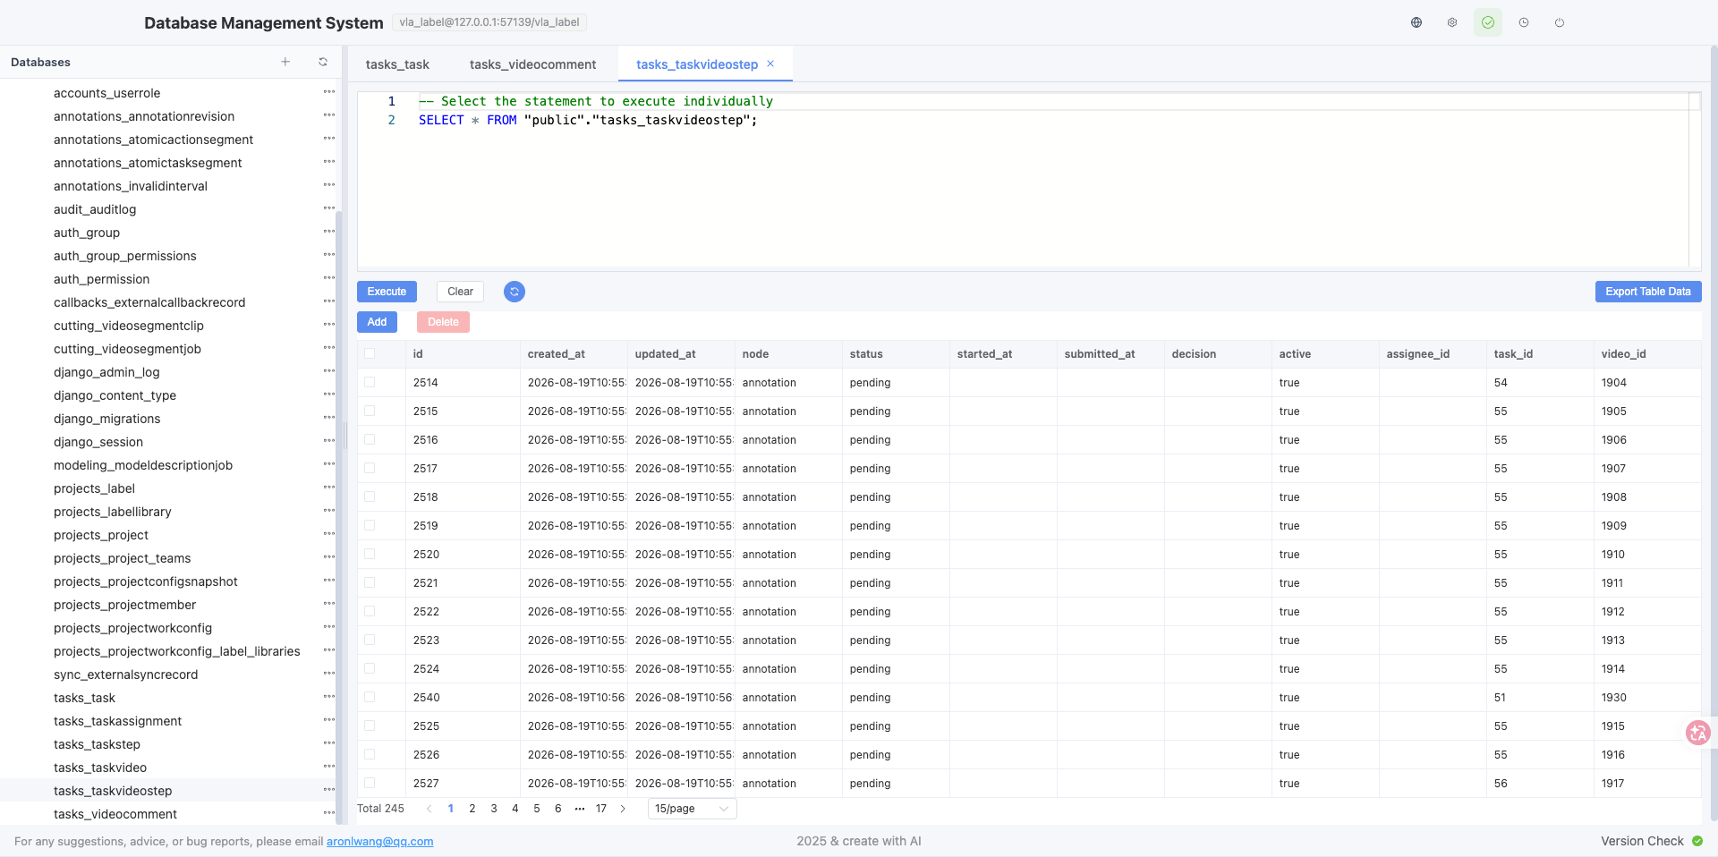Open more options for projects_label
This screenshot has height=857, width=1718.
point(329,488)
